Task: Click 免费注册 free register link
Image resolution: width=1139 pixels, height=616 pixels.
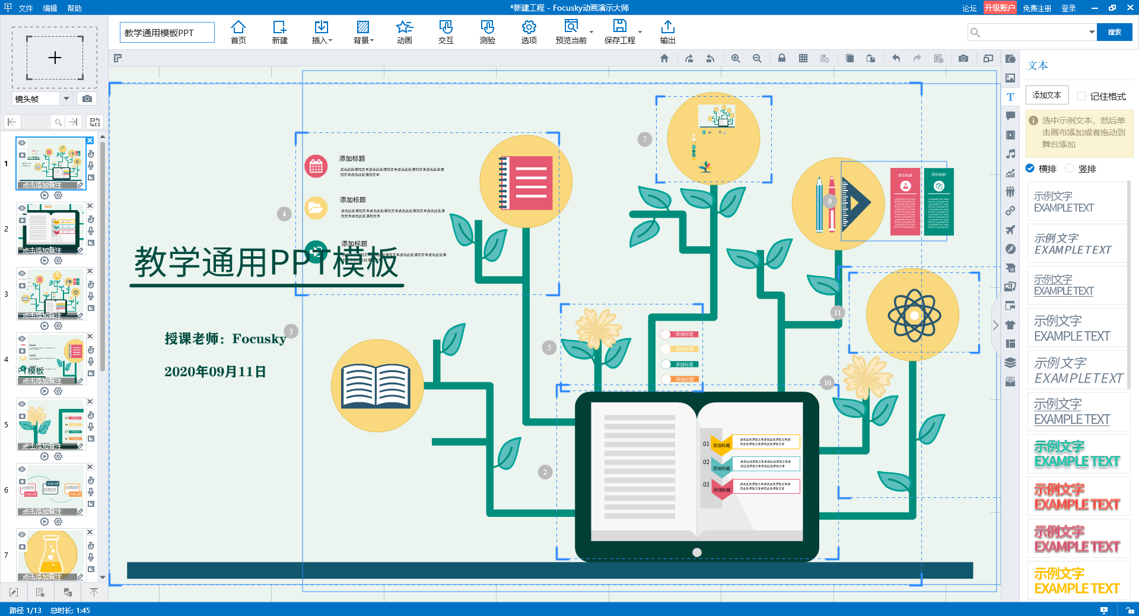Action: tap(1037, 8)
